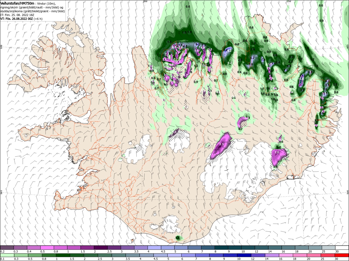Select the pale grey 25–30 swatch in top legend row
This screenshot has width=349, height=261.
329,248
